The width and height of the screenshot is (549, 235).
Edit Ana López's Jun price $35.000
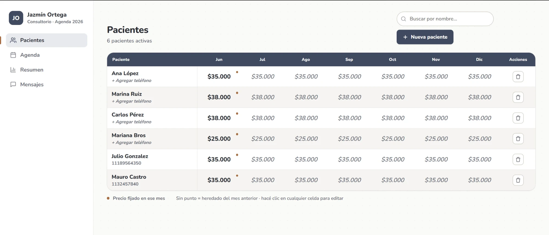coord(219,77)
